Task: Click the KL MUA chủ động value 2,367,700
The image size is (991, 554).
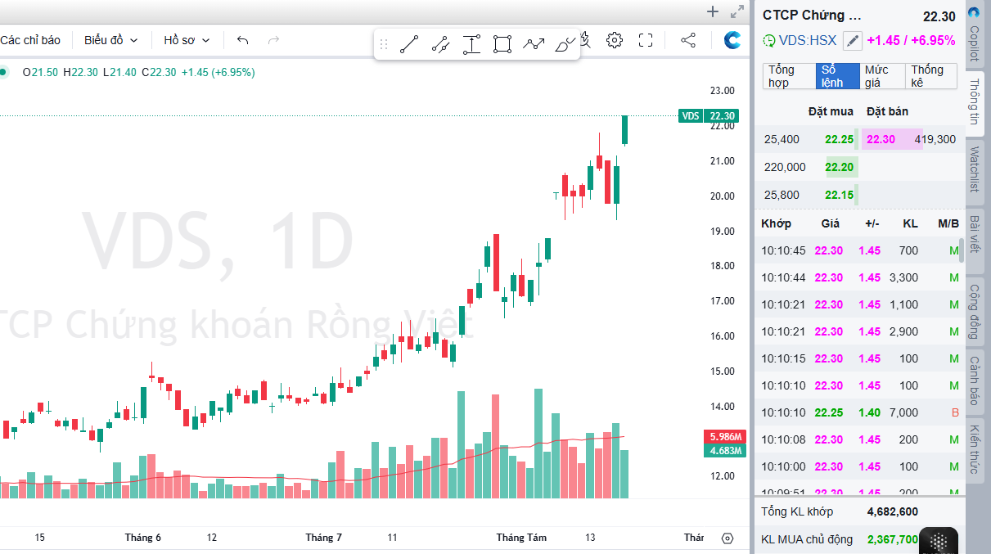Action: [x=892, y=539]
